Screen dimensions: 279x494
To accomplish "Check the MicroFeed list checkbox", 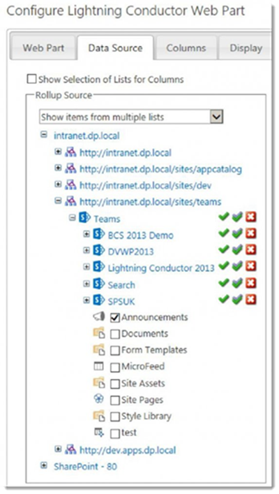I will [115, 368].
